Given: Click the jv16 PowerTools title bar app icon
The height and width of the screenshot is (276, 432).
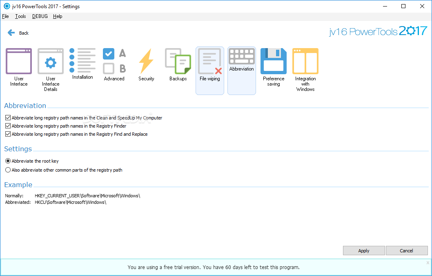Looking at the screenshot, I should tap(7, 6).
